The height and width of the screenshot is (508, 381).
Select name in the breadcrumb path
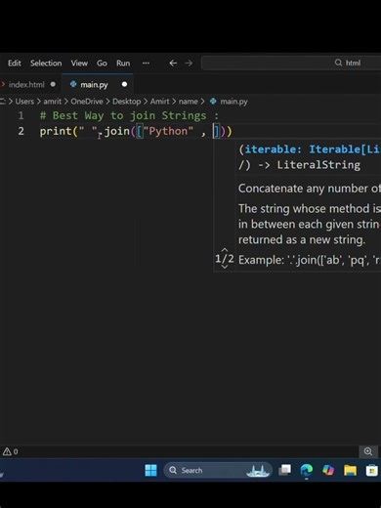(189, 102)
